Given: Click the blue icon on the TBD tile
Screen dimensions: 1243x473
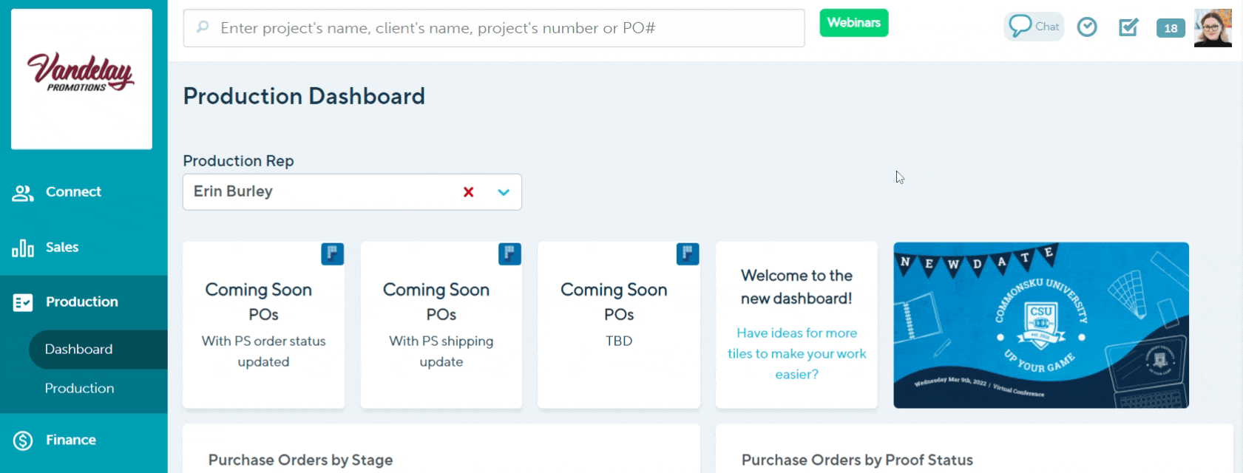Looking at the screenshot, I should click(687, 253).
